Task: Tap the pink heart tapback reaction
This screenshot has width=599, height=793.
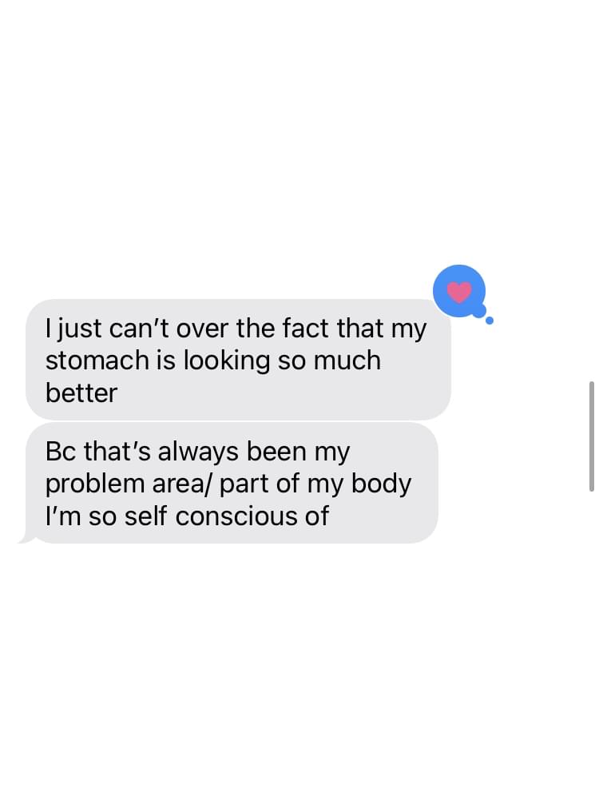Action: point(459,292)
